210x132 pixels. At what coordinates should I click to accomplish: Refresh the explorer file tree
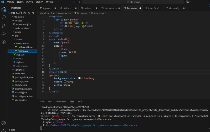tap(29, 13)
